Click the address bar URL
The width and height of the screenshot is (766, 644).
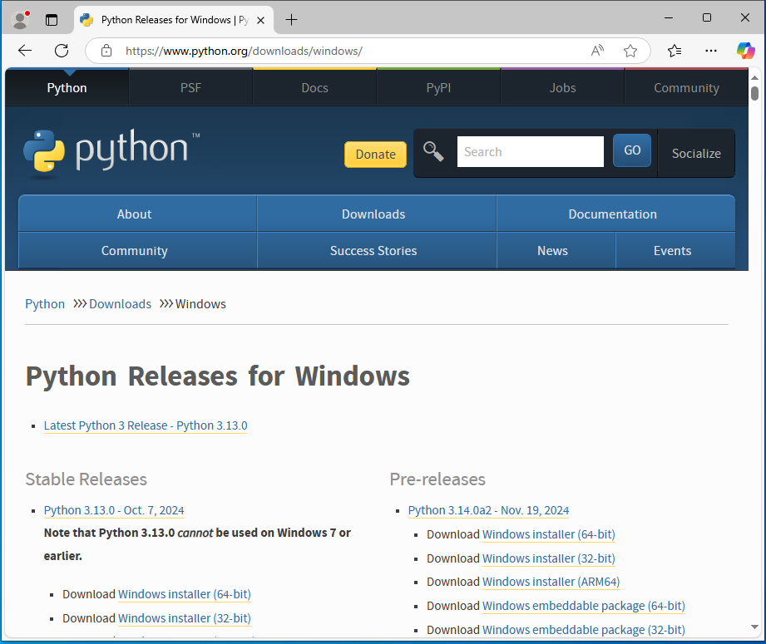(x=244, y=52)
